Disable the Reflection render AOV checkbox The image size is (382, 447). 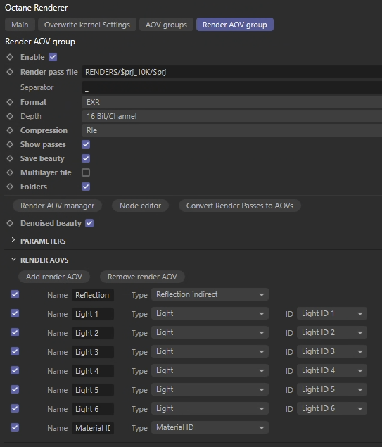[15, 294]
